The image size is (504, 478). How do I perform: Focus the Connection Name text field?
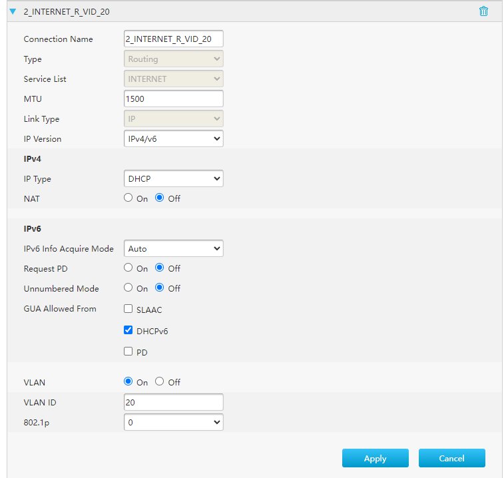(173, 39)
